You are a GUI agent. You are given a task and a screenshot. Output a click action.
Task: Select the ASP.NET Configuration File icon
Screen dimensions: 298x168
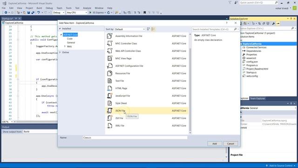110,66
